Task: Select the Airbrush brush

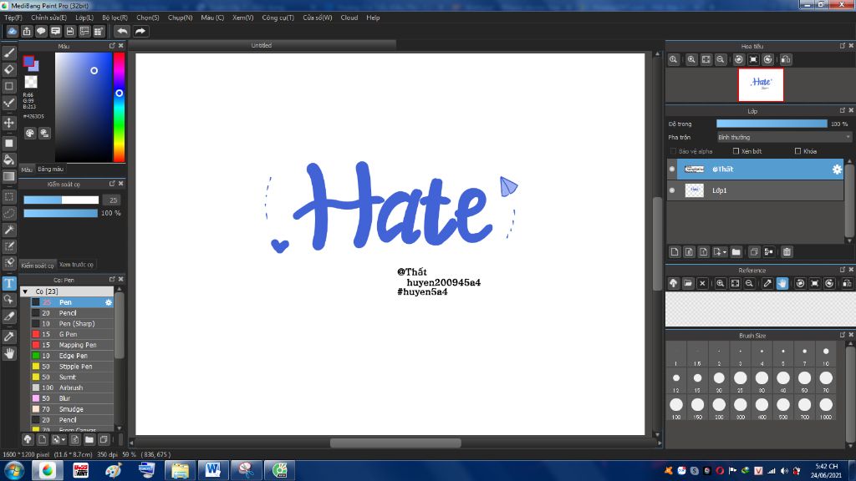Action: tap(72, 387)
